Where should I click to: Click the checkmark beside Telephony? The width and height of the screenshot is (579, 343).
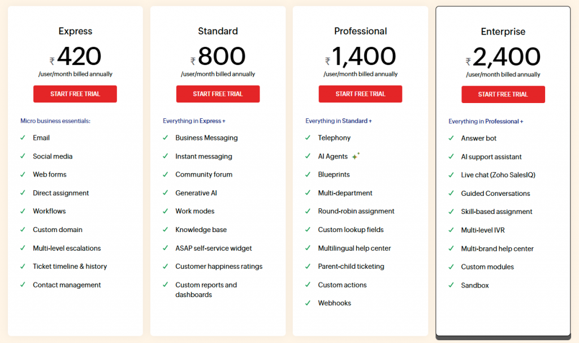coord(307,138)
